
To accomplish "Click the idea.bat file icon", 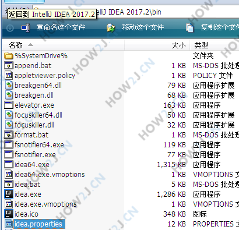I will 9,185.
